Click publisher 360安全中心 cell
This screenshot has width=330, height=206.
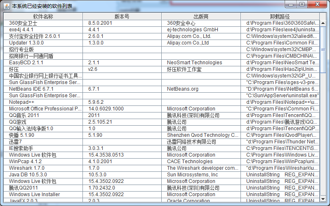[x=201, y=23]
